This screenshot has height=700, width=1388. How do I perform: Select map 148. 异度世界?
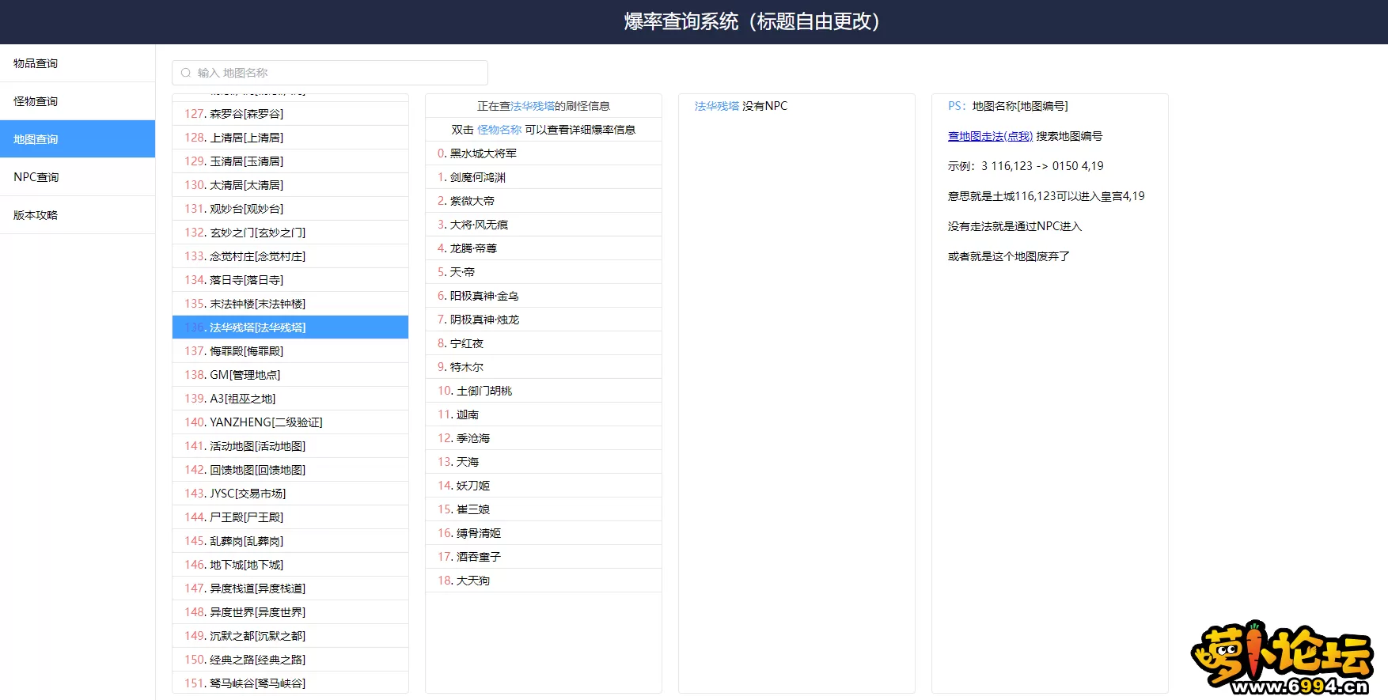point(290,612)
